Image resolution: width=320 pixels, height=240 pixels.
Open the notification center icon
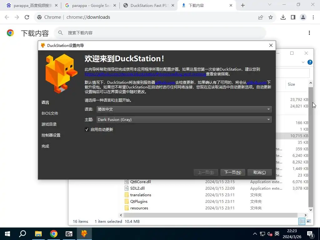pyautogui.click(x=310, y=234)
